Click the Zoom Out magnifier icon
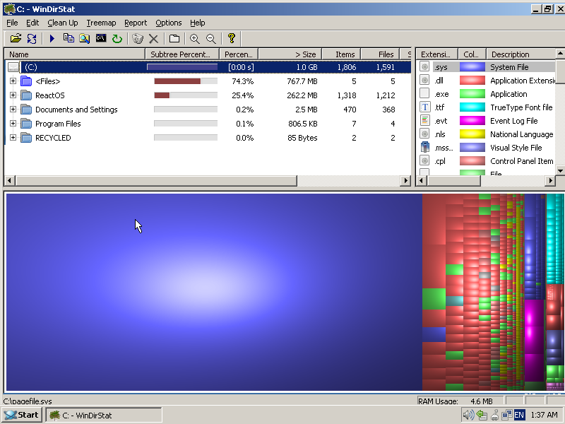The width and height of the screenshot is (565, 424). [x=210, y=38]
